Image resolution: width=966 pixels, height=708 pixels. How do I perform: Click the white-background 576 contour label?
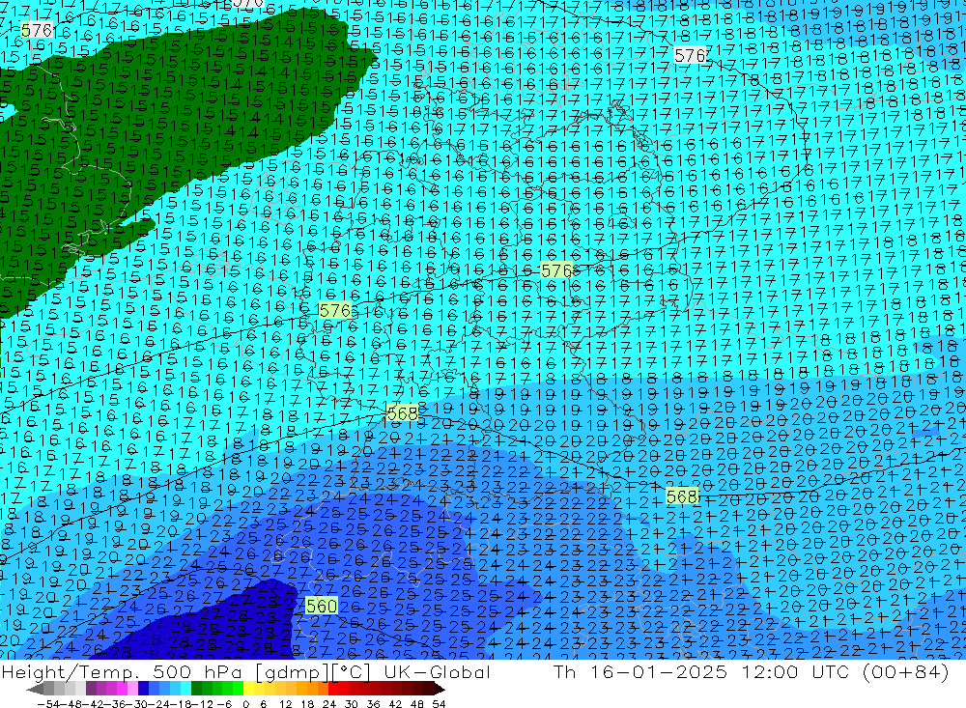(x=690, y=55)
